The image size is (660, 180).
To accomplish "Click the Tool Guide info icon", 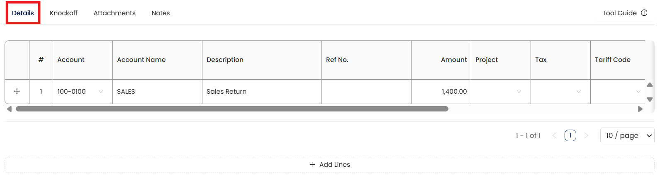I will click(x=644, y=13).
